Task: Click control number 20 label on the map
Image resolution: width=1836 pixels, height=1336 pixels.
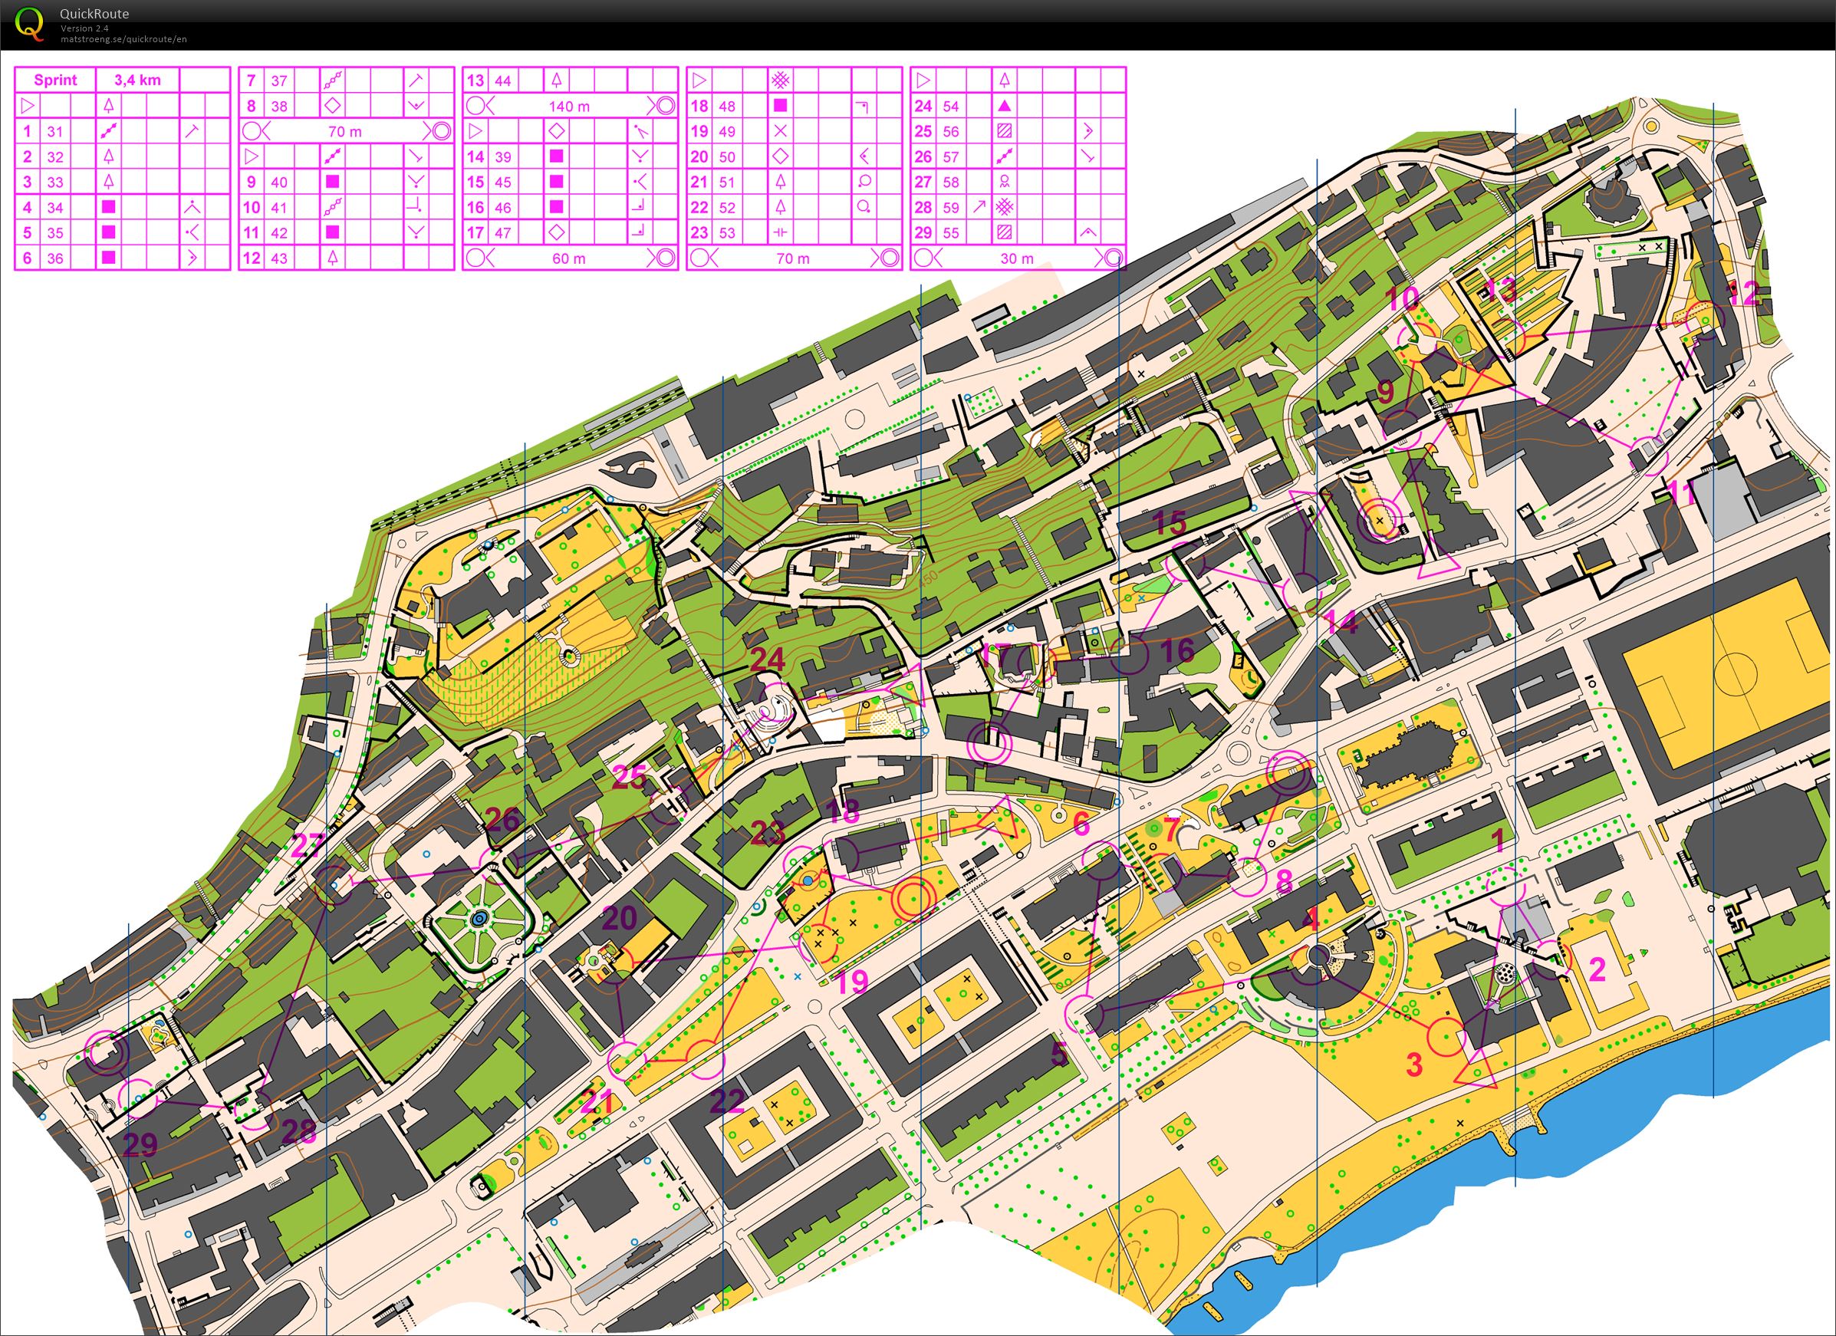Action: pos(620,917)
